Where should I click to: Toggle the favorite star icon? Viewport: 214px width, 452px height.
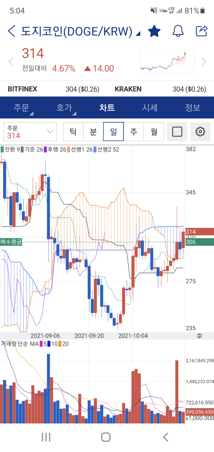coord(154,31)
